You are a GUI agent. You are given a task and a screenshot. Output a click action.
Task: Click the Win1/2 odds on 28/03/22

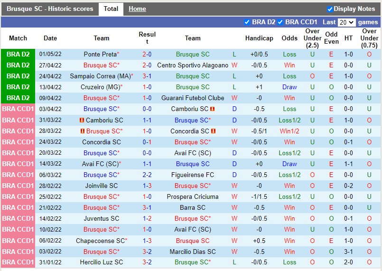tap(289, 131)
